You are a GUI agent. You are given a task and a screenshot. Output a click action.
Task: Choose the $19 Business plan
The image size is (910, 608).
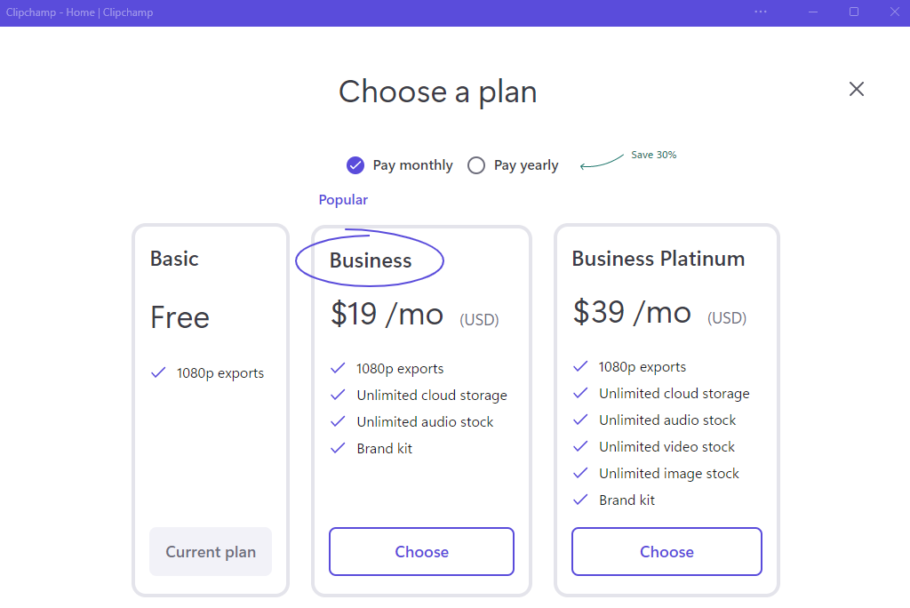click(x=421, y=552)
